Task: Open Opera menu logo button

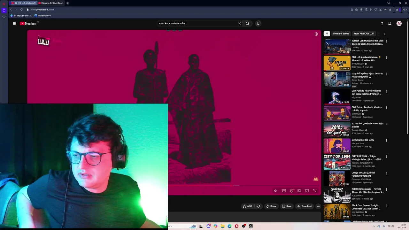Action: click(x=4, y=3)
